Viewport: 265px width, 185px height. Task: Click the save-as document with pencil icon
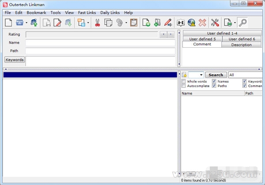[57, 23]
